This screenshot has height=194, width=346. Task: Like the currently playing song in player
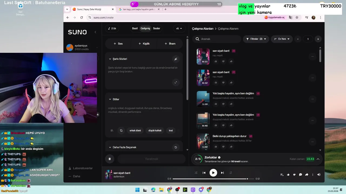[288, 175]
